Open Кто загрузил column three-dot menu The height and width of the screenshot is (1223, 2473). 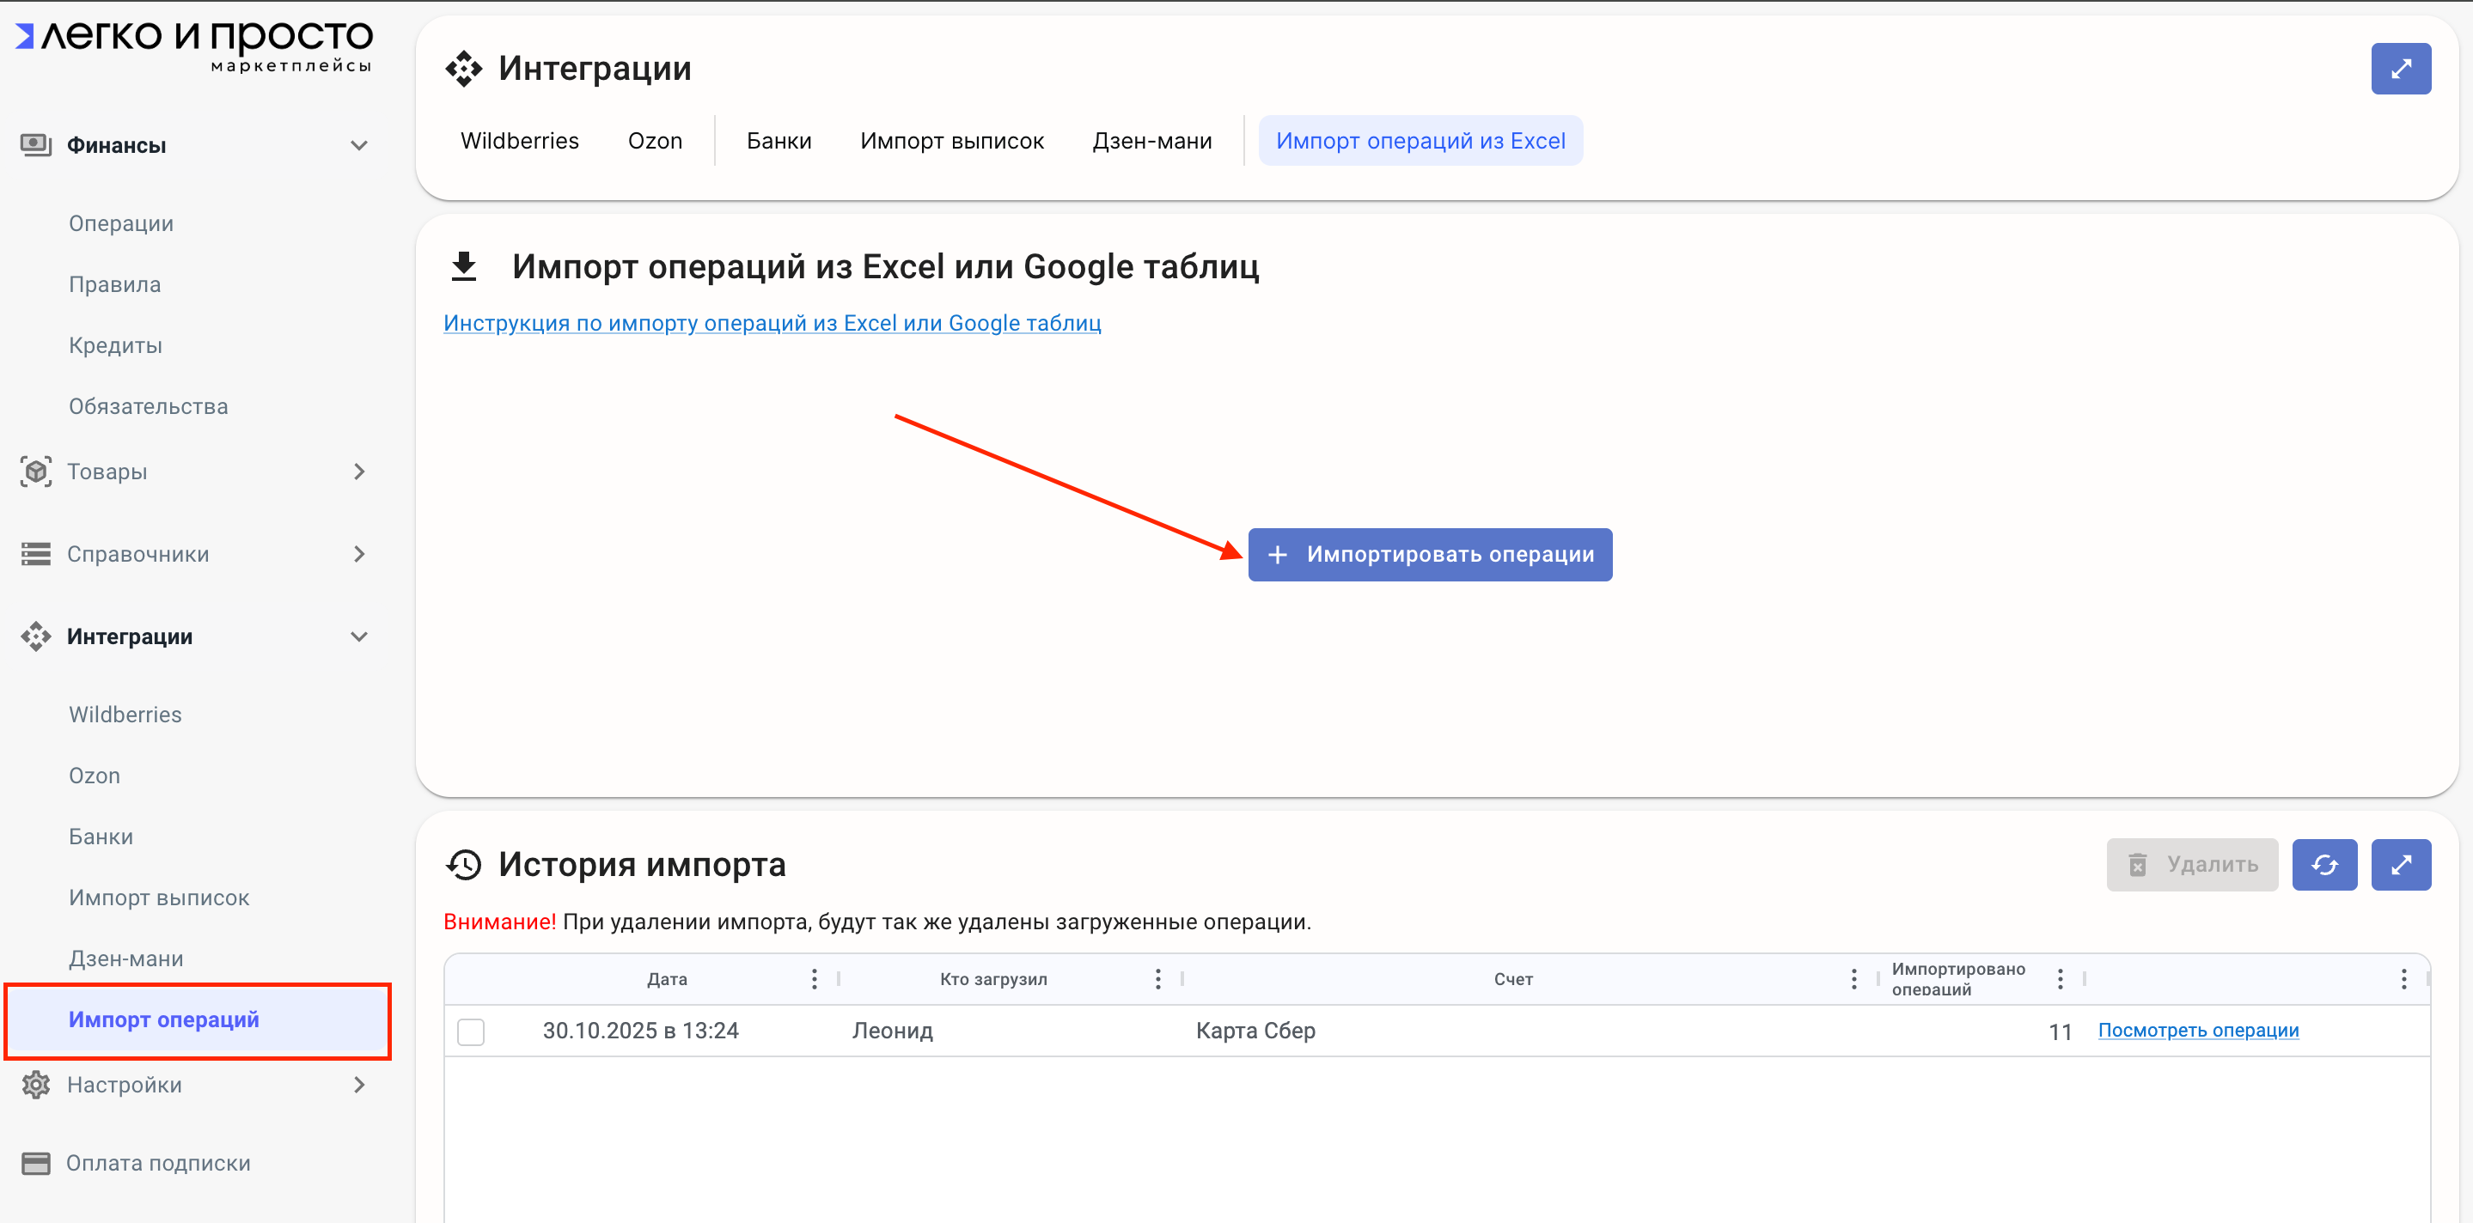coord(1157,978)
